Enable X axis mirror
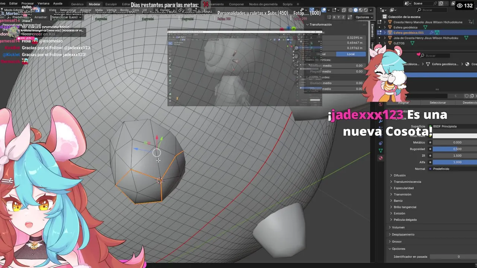The image size is (477, 268). pos(334,17)
